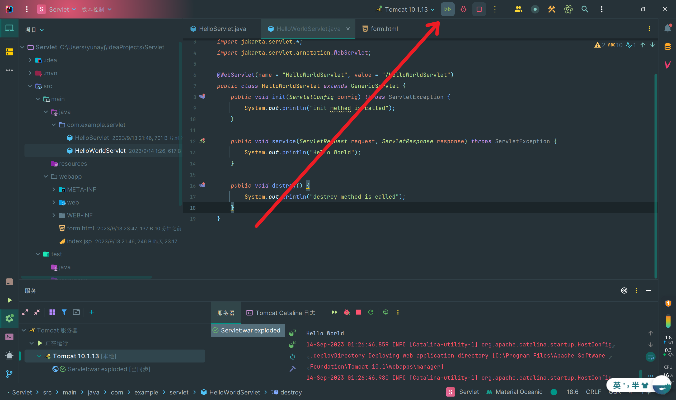Open the Tomcat Catalina log tab
Image resolution: width=676 pixels, height=400 pixels.
(x=281, y=313)
